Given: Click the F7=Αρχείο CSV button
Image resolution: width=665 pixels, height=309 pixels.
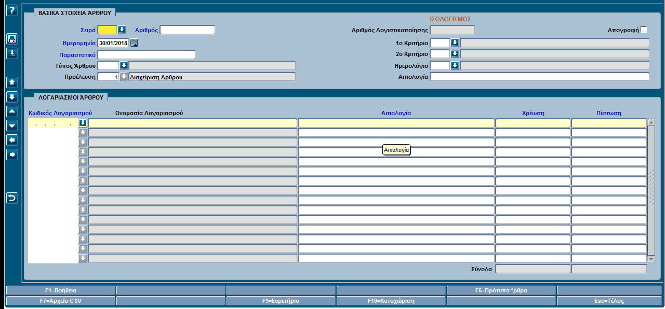Looking at the screenshot, I should (x=61, y=301).
